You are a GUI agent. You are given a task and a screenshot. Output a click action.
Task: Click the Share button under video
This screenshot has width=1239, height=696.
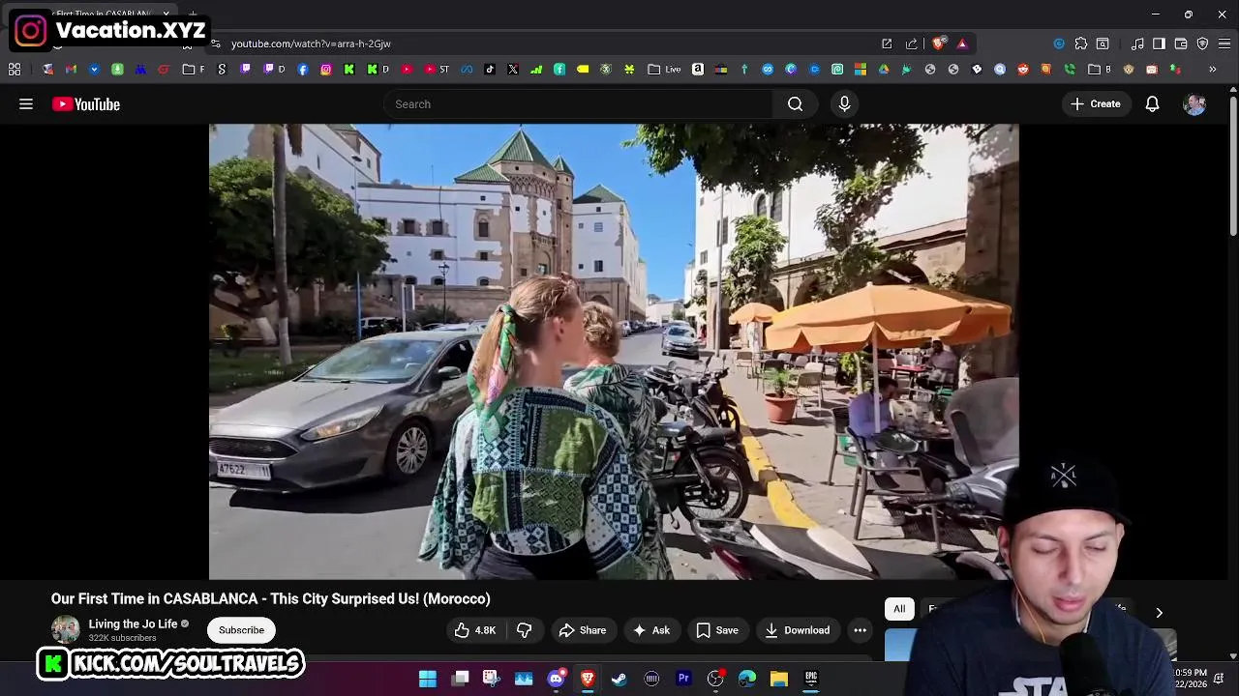[583, 630]
